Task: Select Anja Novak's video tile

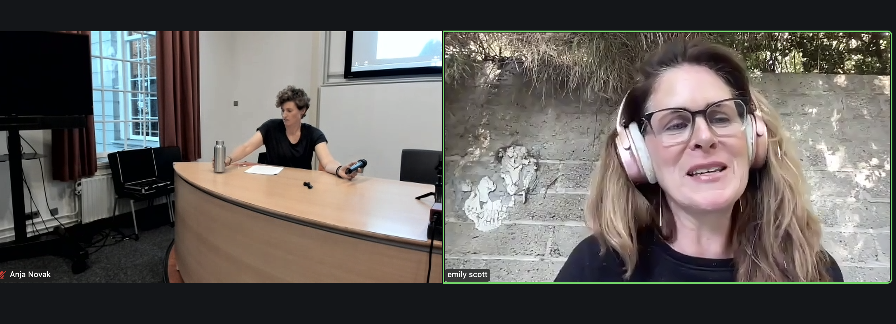Action: 221,157
